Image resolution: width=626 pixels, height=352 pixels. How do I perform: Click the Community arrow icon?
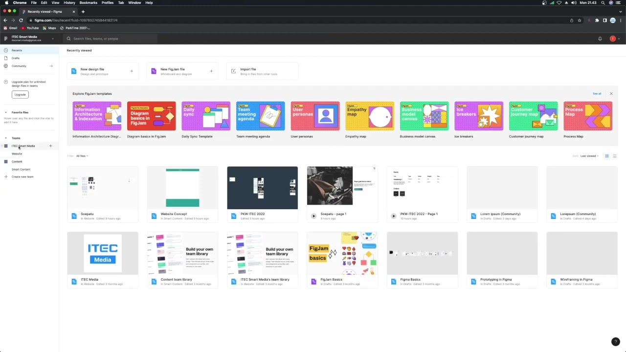pyautogui.click(x=51, y=66)
